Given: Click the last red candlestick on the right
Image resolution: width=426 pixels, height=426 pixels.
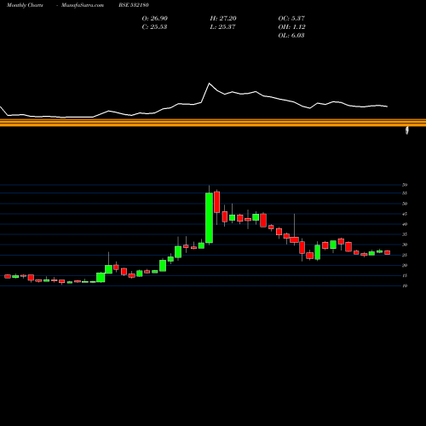Looking at the screenshot, I should coord(388,252).
